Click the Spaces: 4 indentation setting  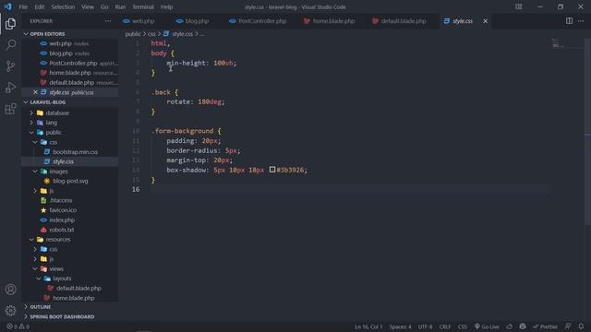(400, 326)
